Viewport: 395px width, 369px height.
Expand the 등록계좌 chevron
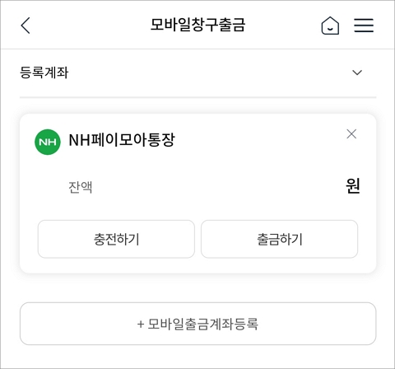point(357,72)
